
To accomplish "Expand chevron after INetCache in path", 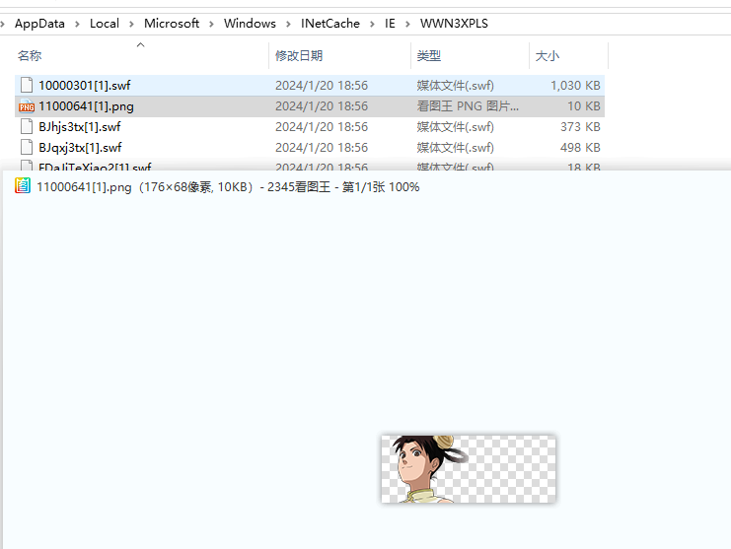I will [x=372, y=24].
